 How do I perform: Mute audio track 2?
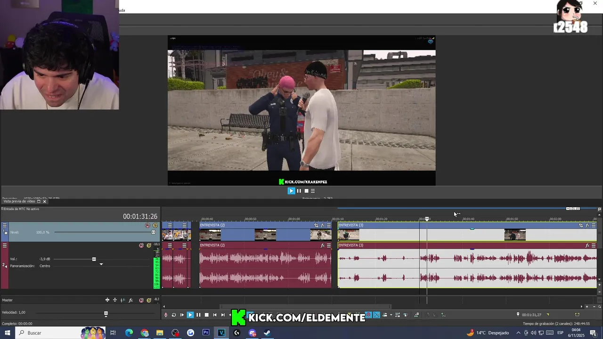[141, 245]
